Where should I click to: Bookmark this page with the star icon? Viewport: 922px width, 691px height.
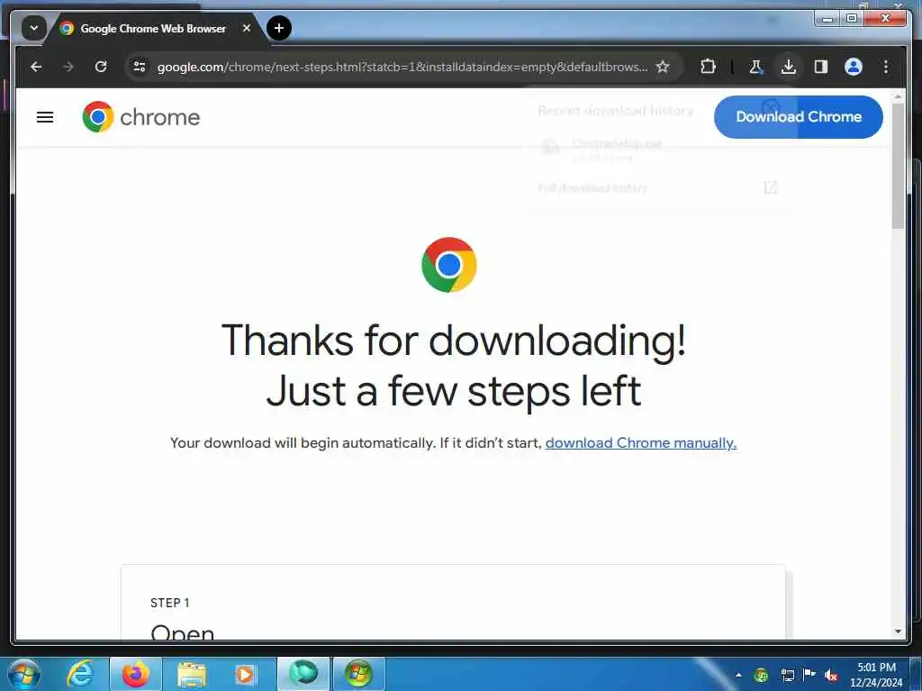(663, 67)
